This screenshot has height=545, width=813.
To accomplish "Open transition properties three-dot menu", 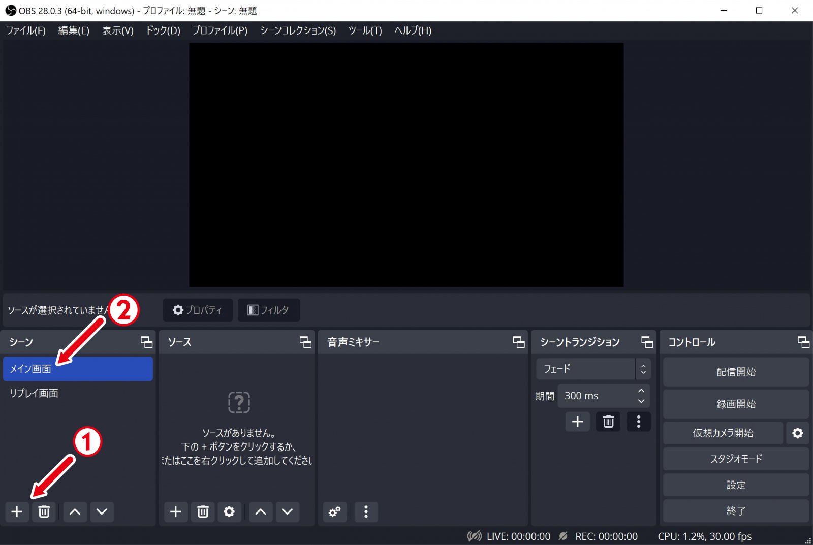I will (x=639, y=422).
